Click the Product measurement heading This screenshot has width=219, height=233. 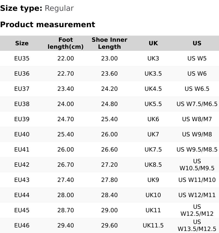[x=48, y=25]
